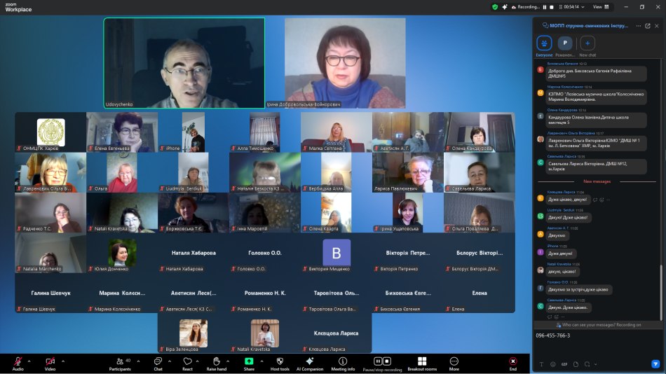Select the Everyone chat tab
This screenshot has width=666, height=374.
(544, 43)
